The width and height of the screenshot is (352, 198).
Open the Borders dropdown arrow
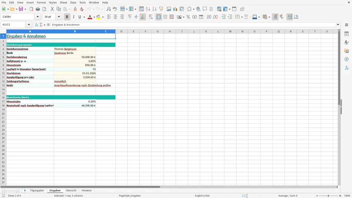(241, 17)
